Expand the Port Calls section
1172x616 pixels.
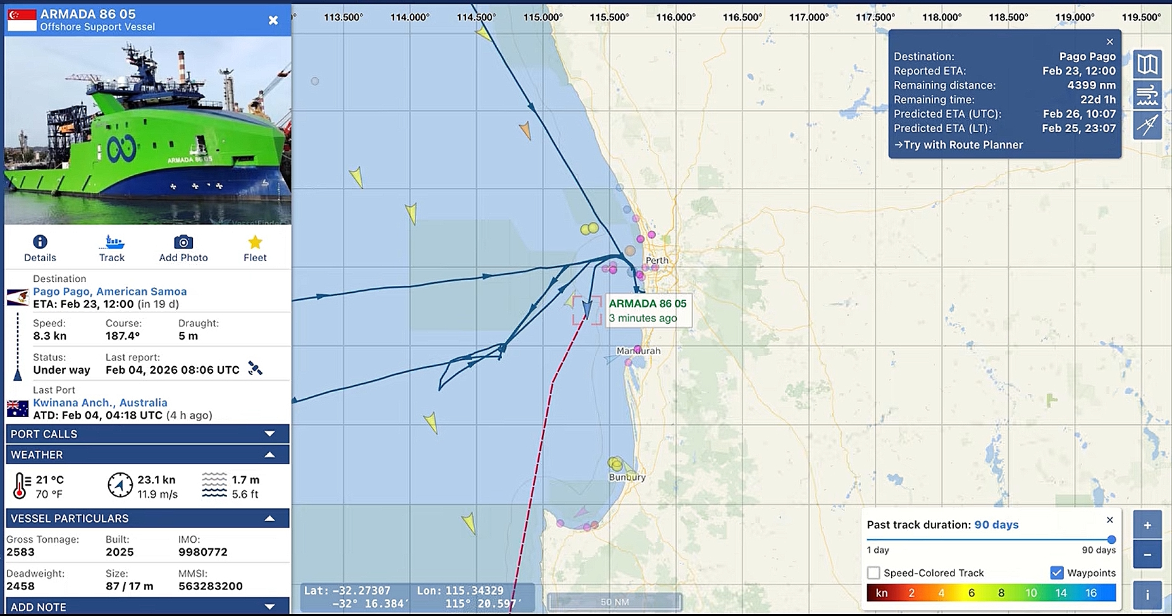(269, 434)
